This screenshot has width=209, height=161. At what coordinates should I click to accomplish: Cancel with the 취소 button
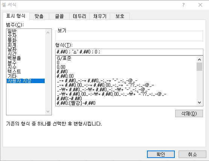[192, 154]
